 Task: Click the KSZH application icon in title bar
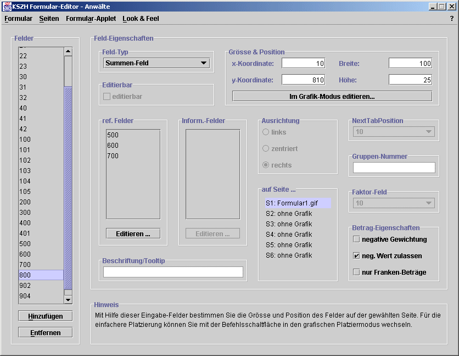[x=7, y=6]
